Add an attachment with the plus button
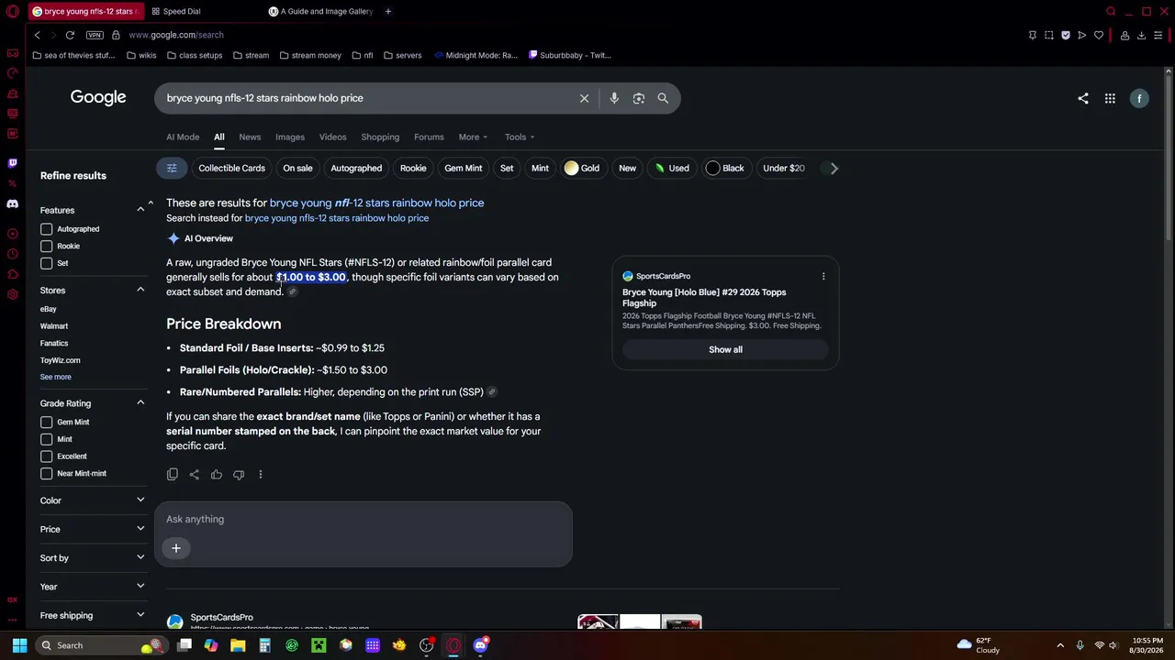The height and width of the screenshot is (660, 1175). pos(176,548)
